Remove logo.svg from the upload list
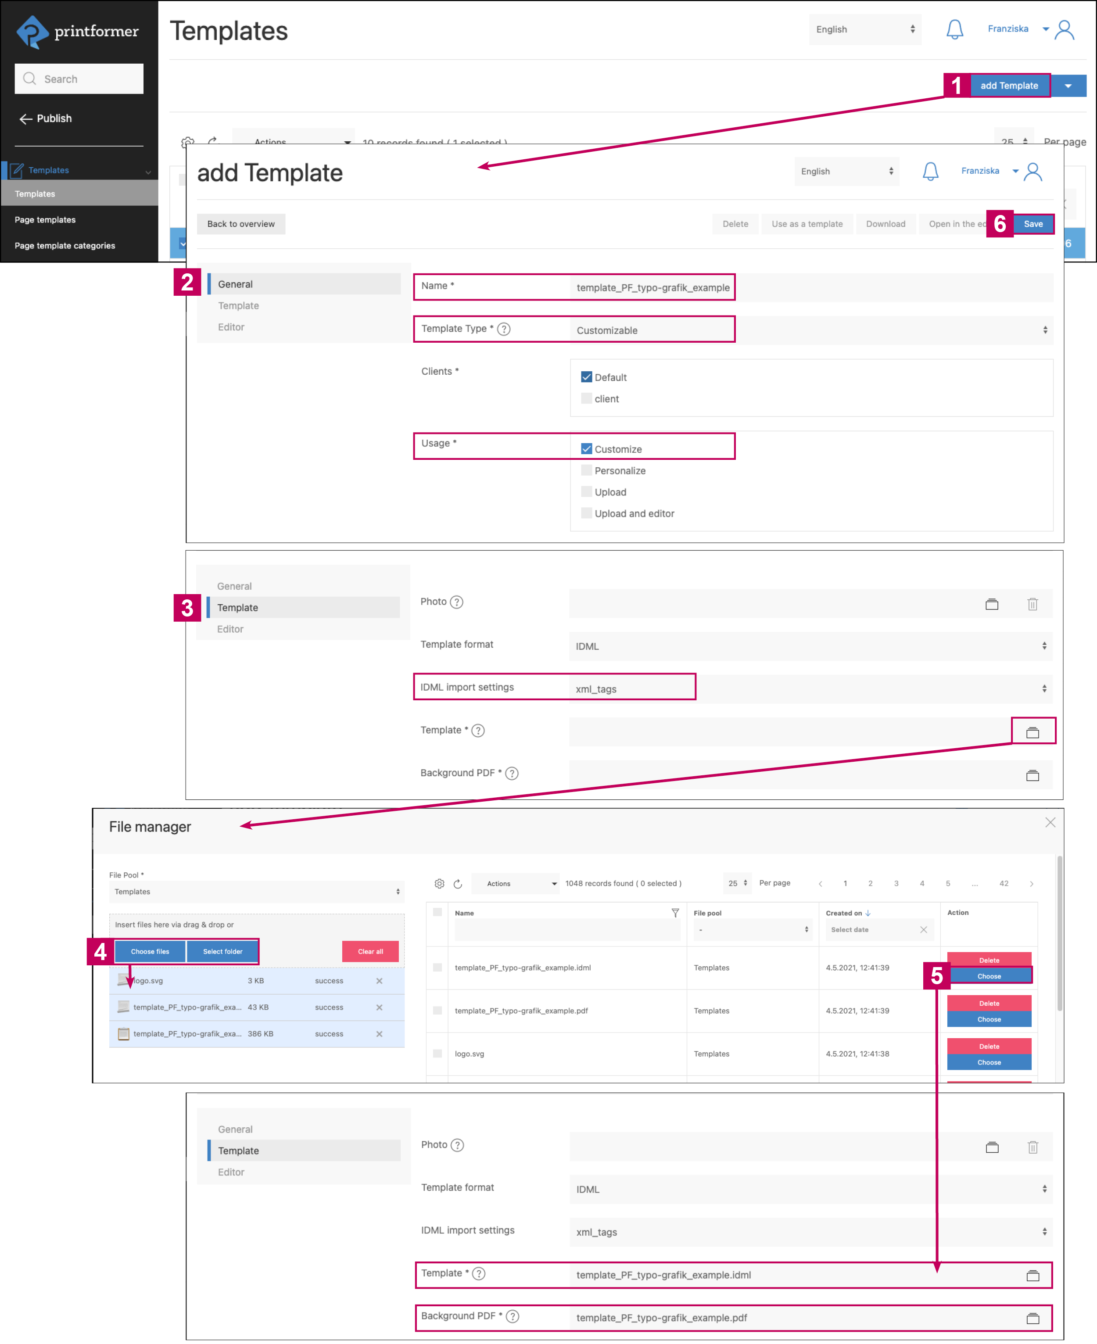 pos(379,981)
